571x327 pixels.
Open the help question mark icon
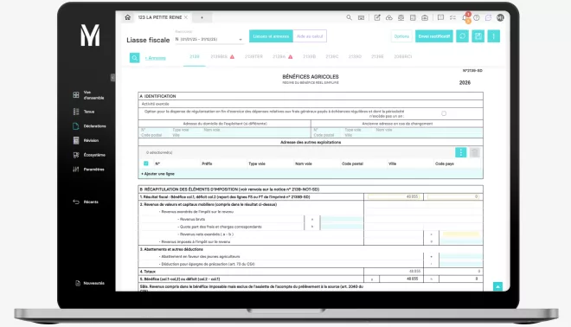click(x=477, y=17)
